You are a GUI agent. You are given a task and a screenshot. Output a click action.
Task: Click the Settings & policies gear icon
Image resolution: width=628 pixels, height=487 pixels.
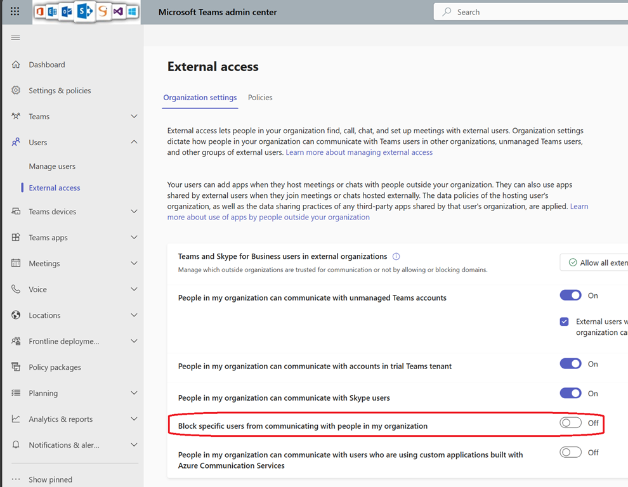[16, 91]
